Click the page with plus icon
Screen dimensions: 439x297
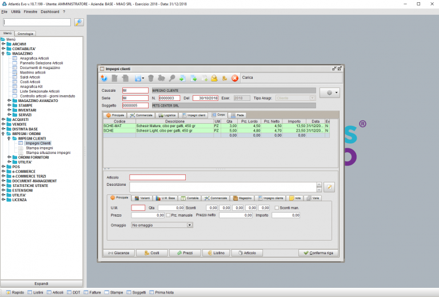point(205,78)
